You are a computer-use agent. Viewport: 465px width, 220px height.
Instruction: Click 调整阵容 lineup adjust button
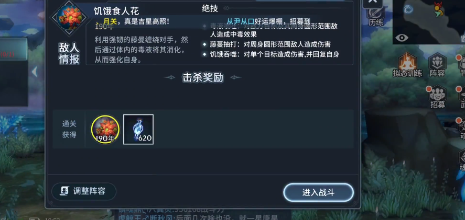84,191
